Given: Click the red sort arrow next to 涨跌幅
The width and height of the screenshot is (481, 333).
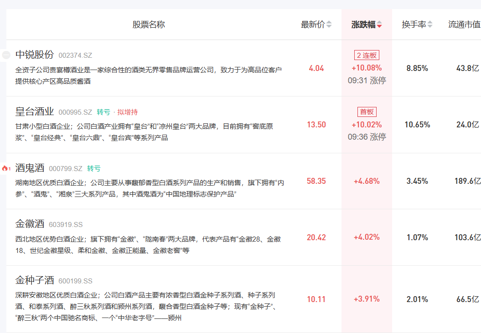Looking at the screenshot, I should 379,25.
